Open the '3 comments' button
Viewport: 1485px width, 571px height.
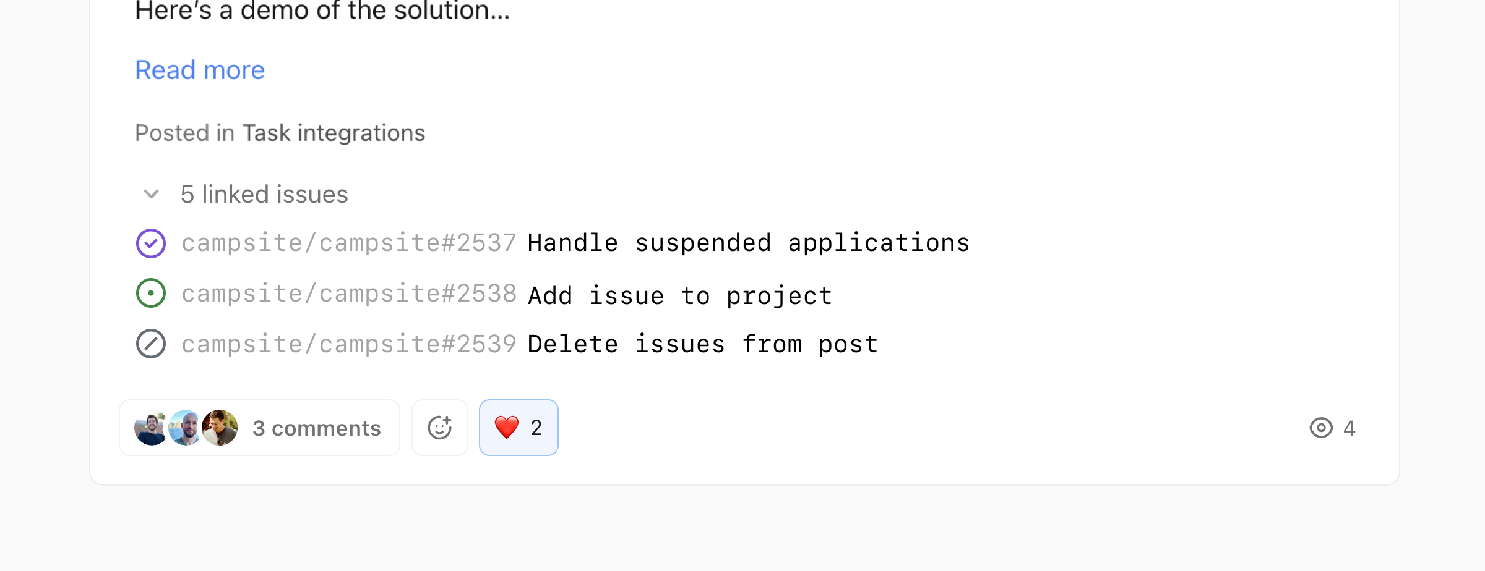[316, 428]
